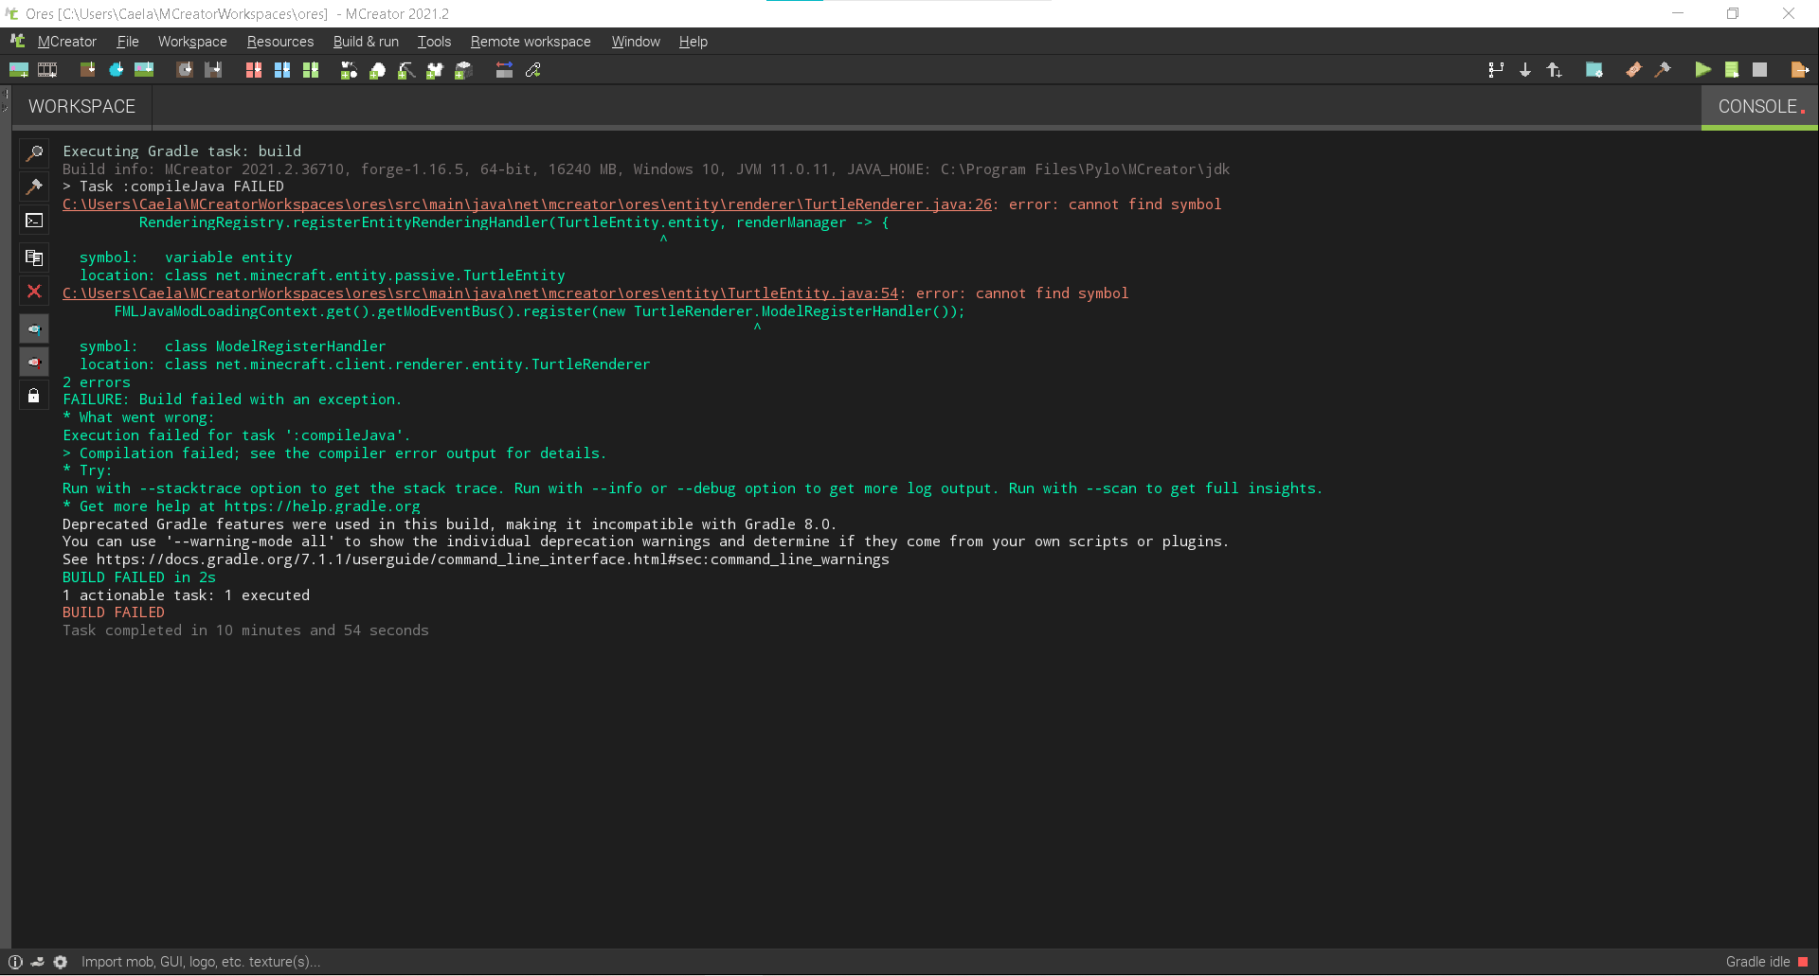Open the terminal prompt sidebar icon

[x=34, y=221]
